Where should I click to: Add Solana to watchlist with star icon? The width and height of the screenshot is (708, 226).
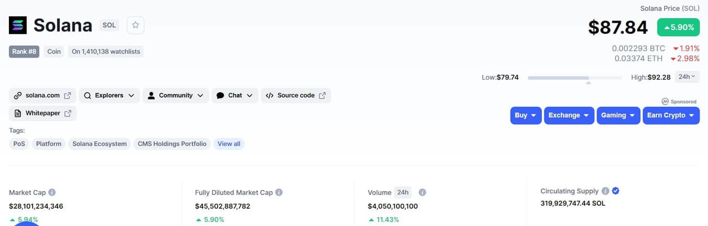tap(136, 25)
